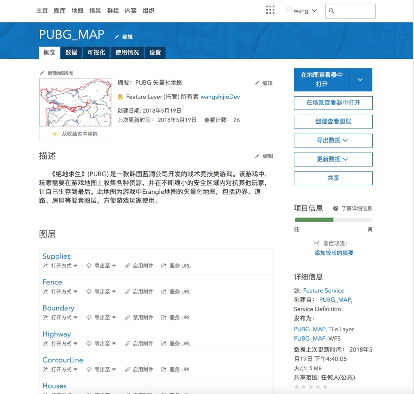Click the Fence service URL icon
414x394 pixels.
pyautogui.click(x=164, y=292)
